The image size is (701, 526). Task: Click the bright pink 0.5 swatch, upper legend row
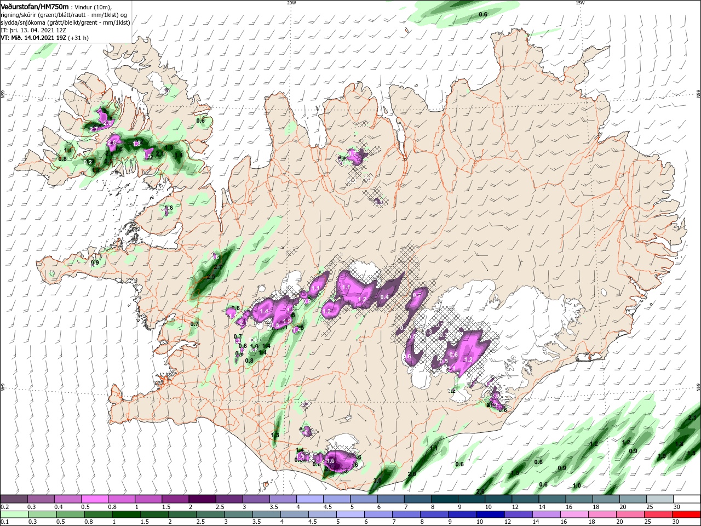click(94, 499)
